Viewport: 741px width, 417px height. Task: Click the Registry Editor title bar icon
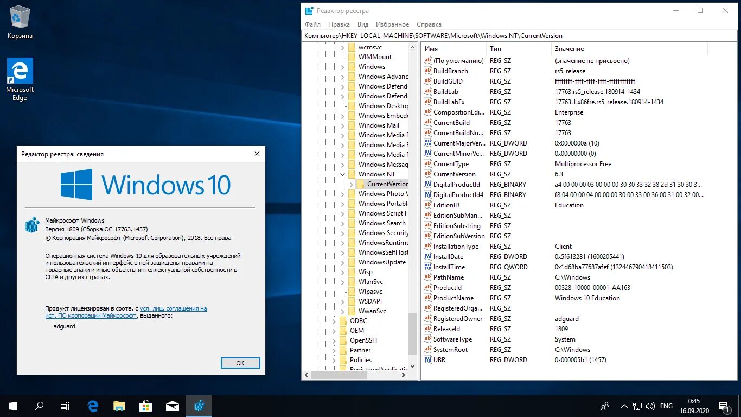[x=309, y=10]
